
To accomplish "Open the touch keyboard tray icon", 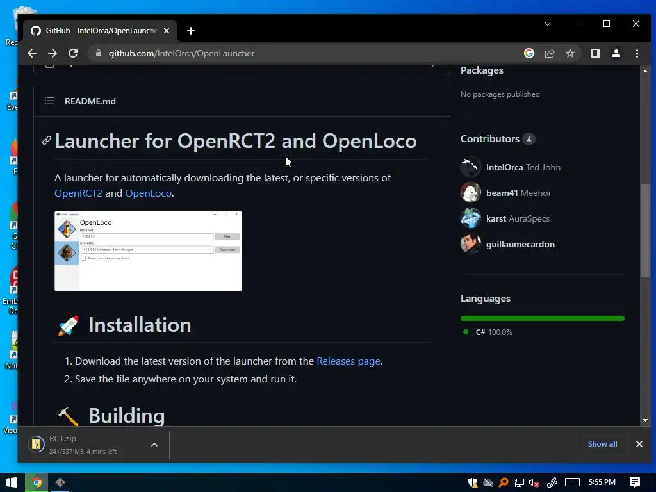I will coord(572,483).
